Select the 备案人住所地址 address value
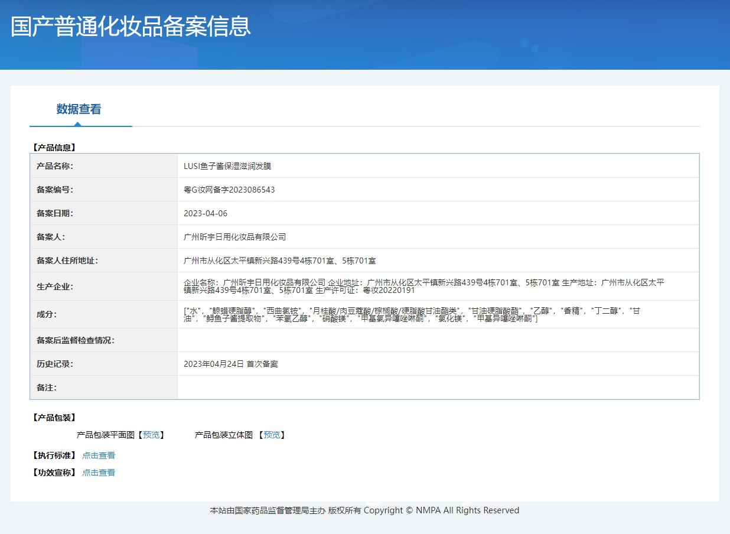Screen dimensions: 730x534 pyautogui.click(x=280, y=261)
